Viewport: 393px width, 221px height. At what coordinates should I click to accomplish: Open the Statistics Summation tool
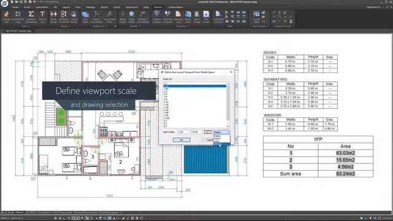(31, 17)
